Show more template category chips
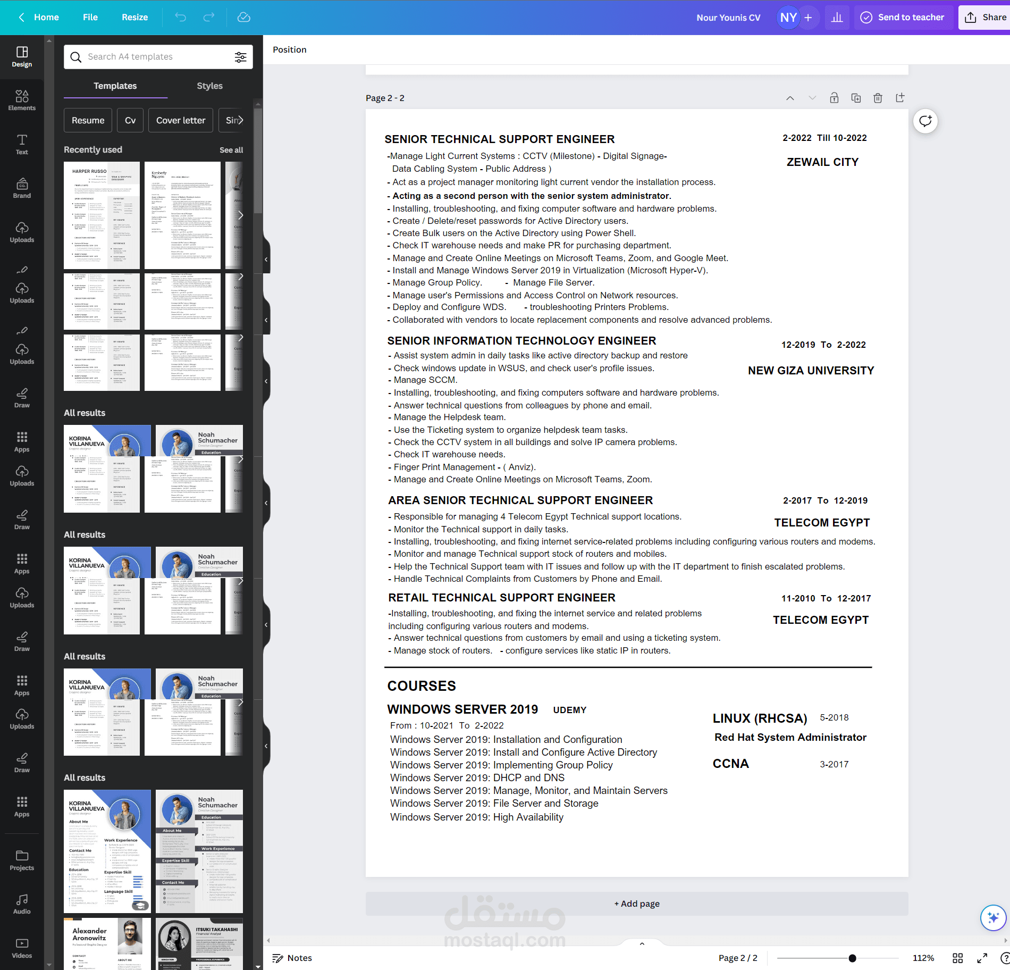 point(240,120)
